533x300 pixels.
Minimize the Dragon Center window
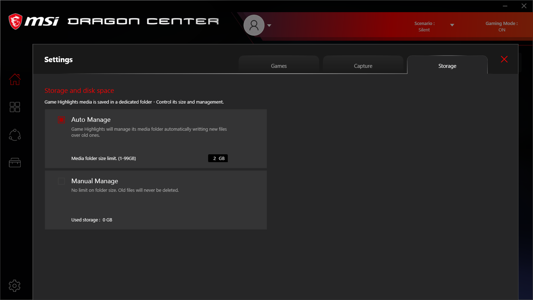[505, 6]
